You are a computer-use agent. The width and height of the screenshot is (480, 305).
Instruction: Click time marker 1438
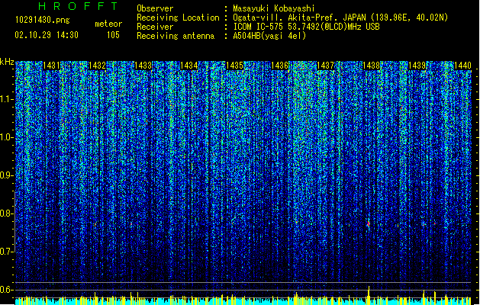click(372, 66)
